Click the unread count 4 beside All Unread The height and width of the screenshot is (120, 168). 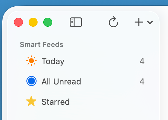coord(142,81)
